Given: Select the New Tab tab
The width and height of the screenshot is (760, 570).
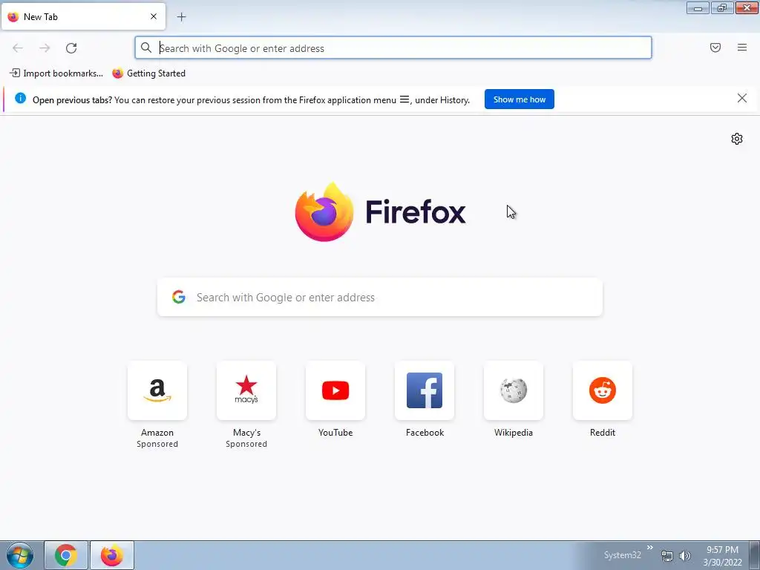Looking at the screenshot, I should [x=83, y=16].
